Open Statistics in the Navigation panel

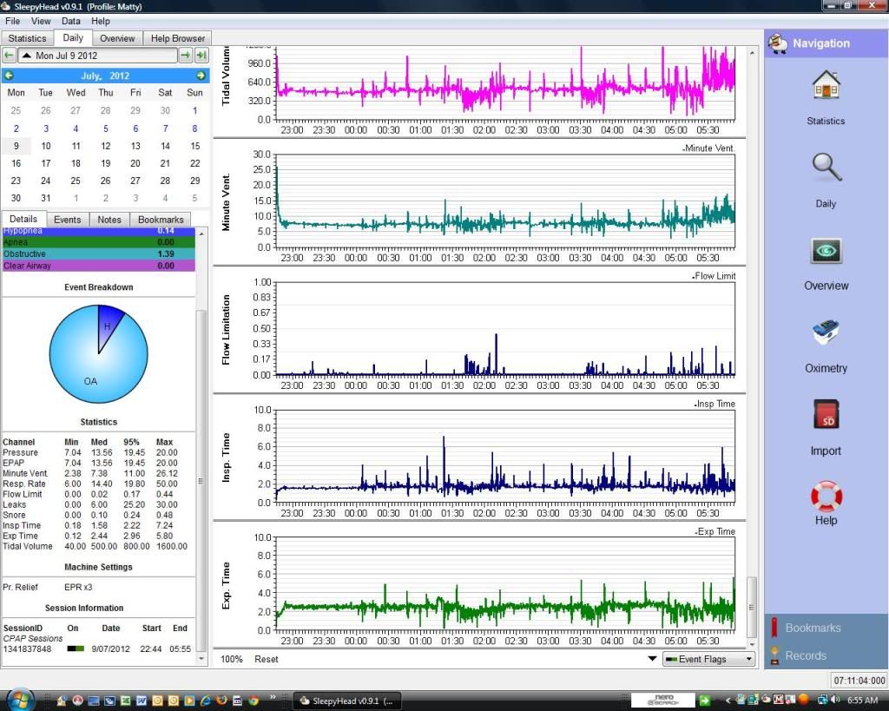(x=826, y=87)
